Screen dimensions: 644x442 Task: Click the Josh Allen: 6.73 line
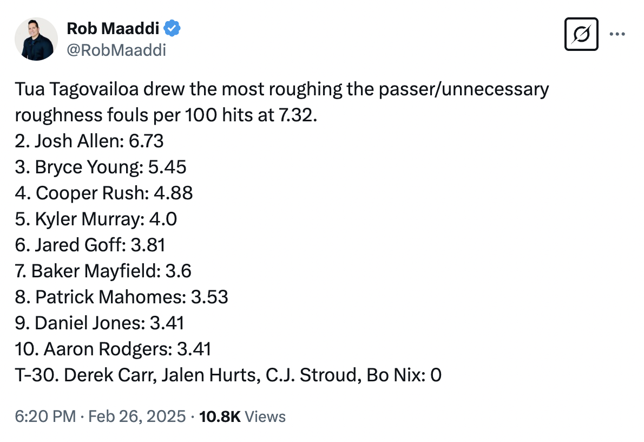coord(89,141)
